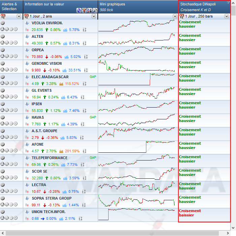Click range candle icon in SOPRA STERIA GROUP row
This screenshot has width=236, height=236.
click(84, 205)
